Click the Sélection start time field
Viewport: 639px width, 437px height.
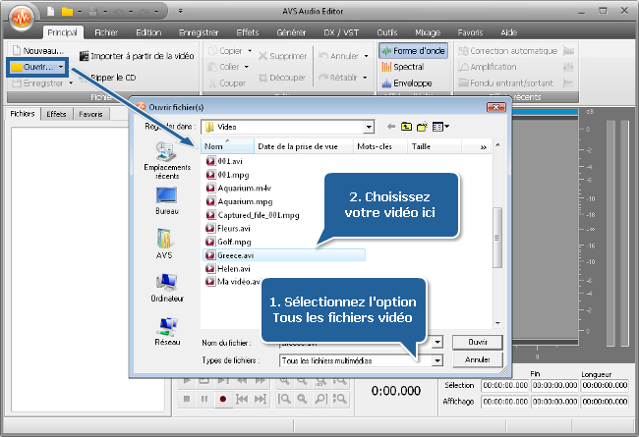point(505,385)
